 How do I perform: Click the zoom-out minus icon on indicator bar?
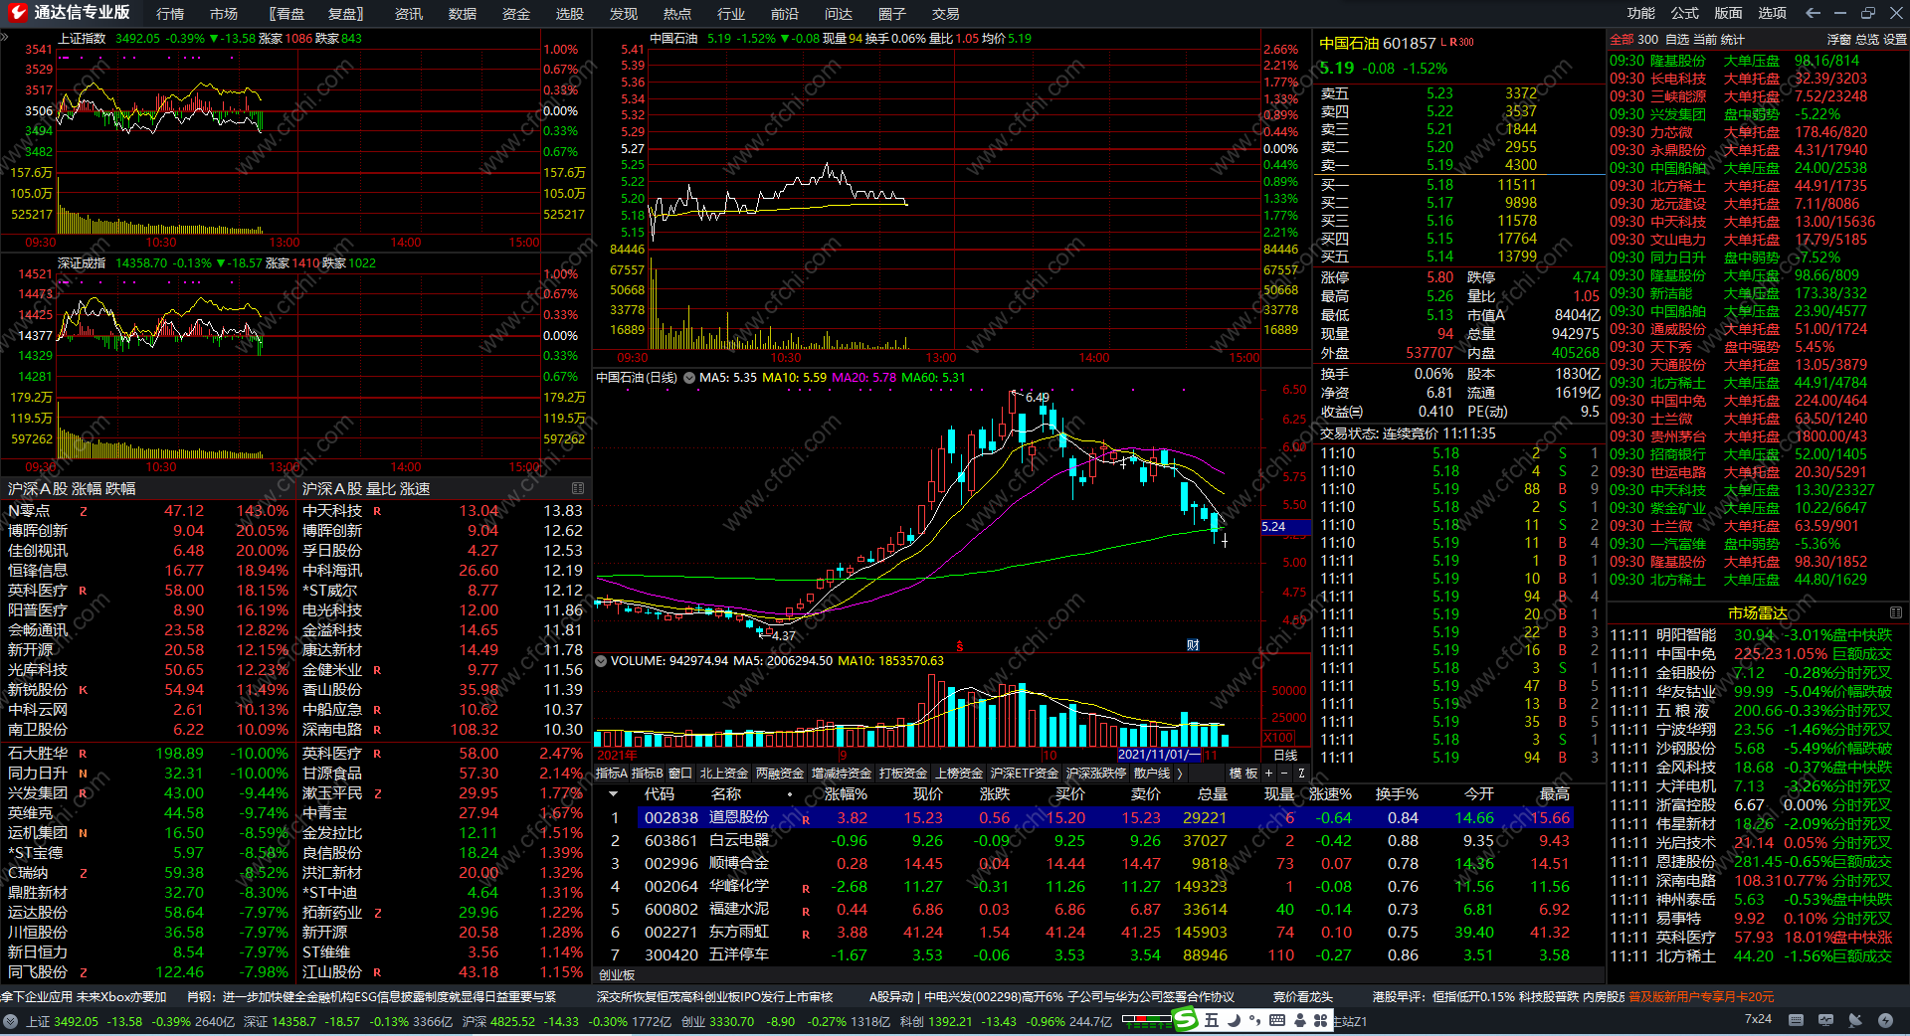[x=1284, y=773]
